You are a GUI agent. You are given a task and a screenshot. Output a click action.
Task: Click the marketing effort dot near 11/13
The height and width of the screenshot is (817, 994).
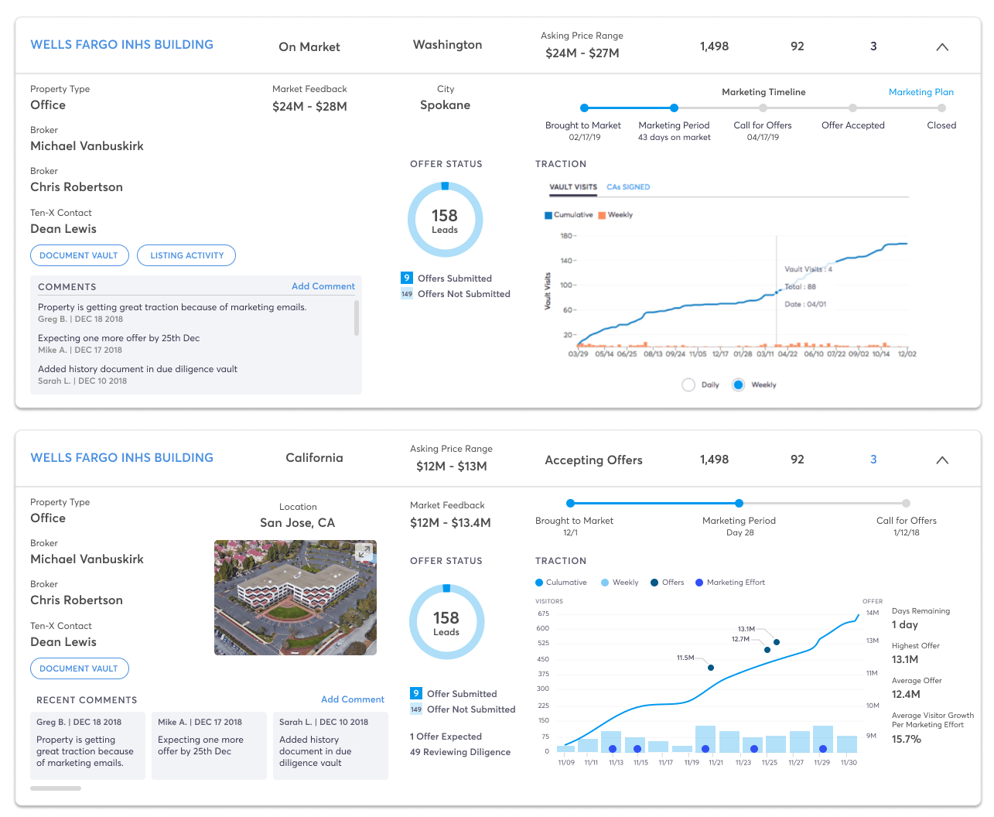613,749
